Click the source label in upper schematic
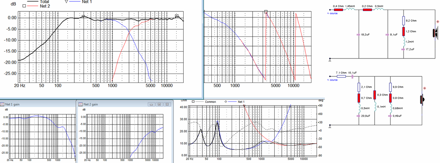 pos(332,13)
